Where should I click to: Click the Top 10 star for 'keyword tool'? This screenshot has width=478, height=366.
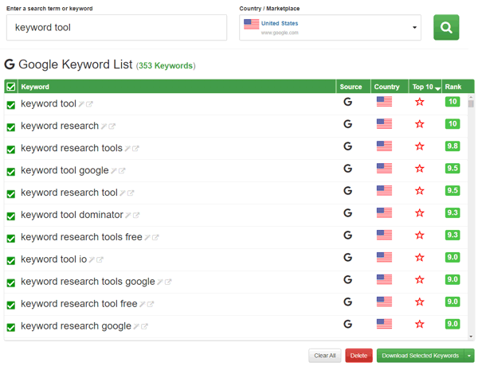420,102
